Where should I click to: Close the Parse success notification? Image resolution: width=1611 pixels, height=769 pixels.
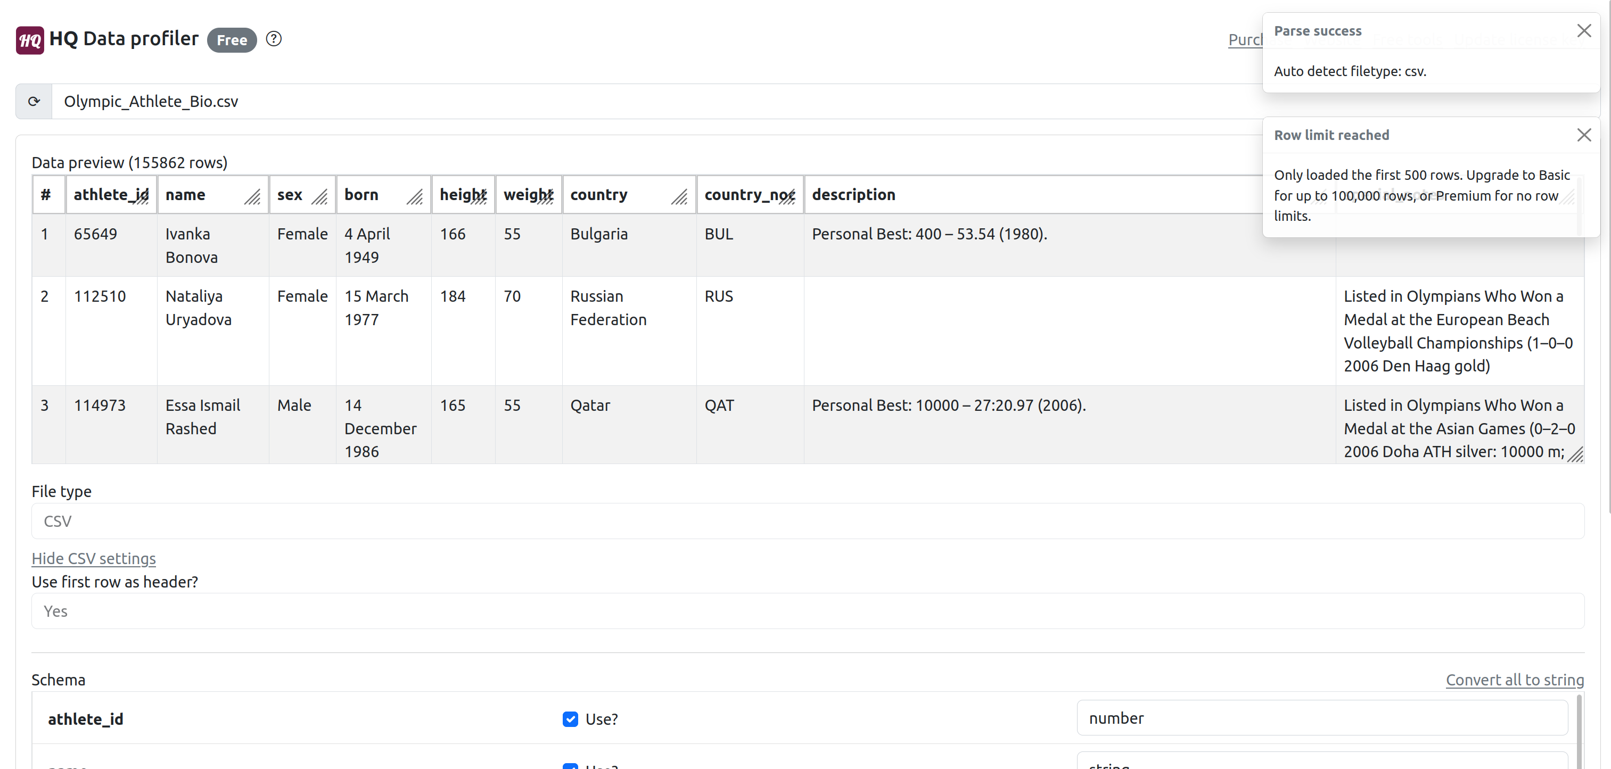pos(1583,31)
